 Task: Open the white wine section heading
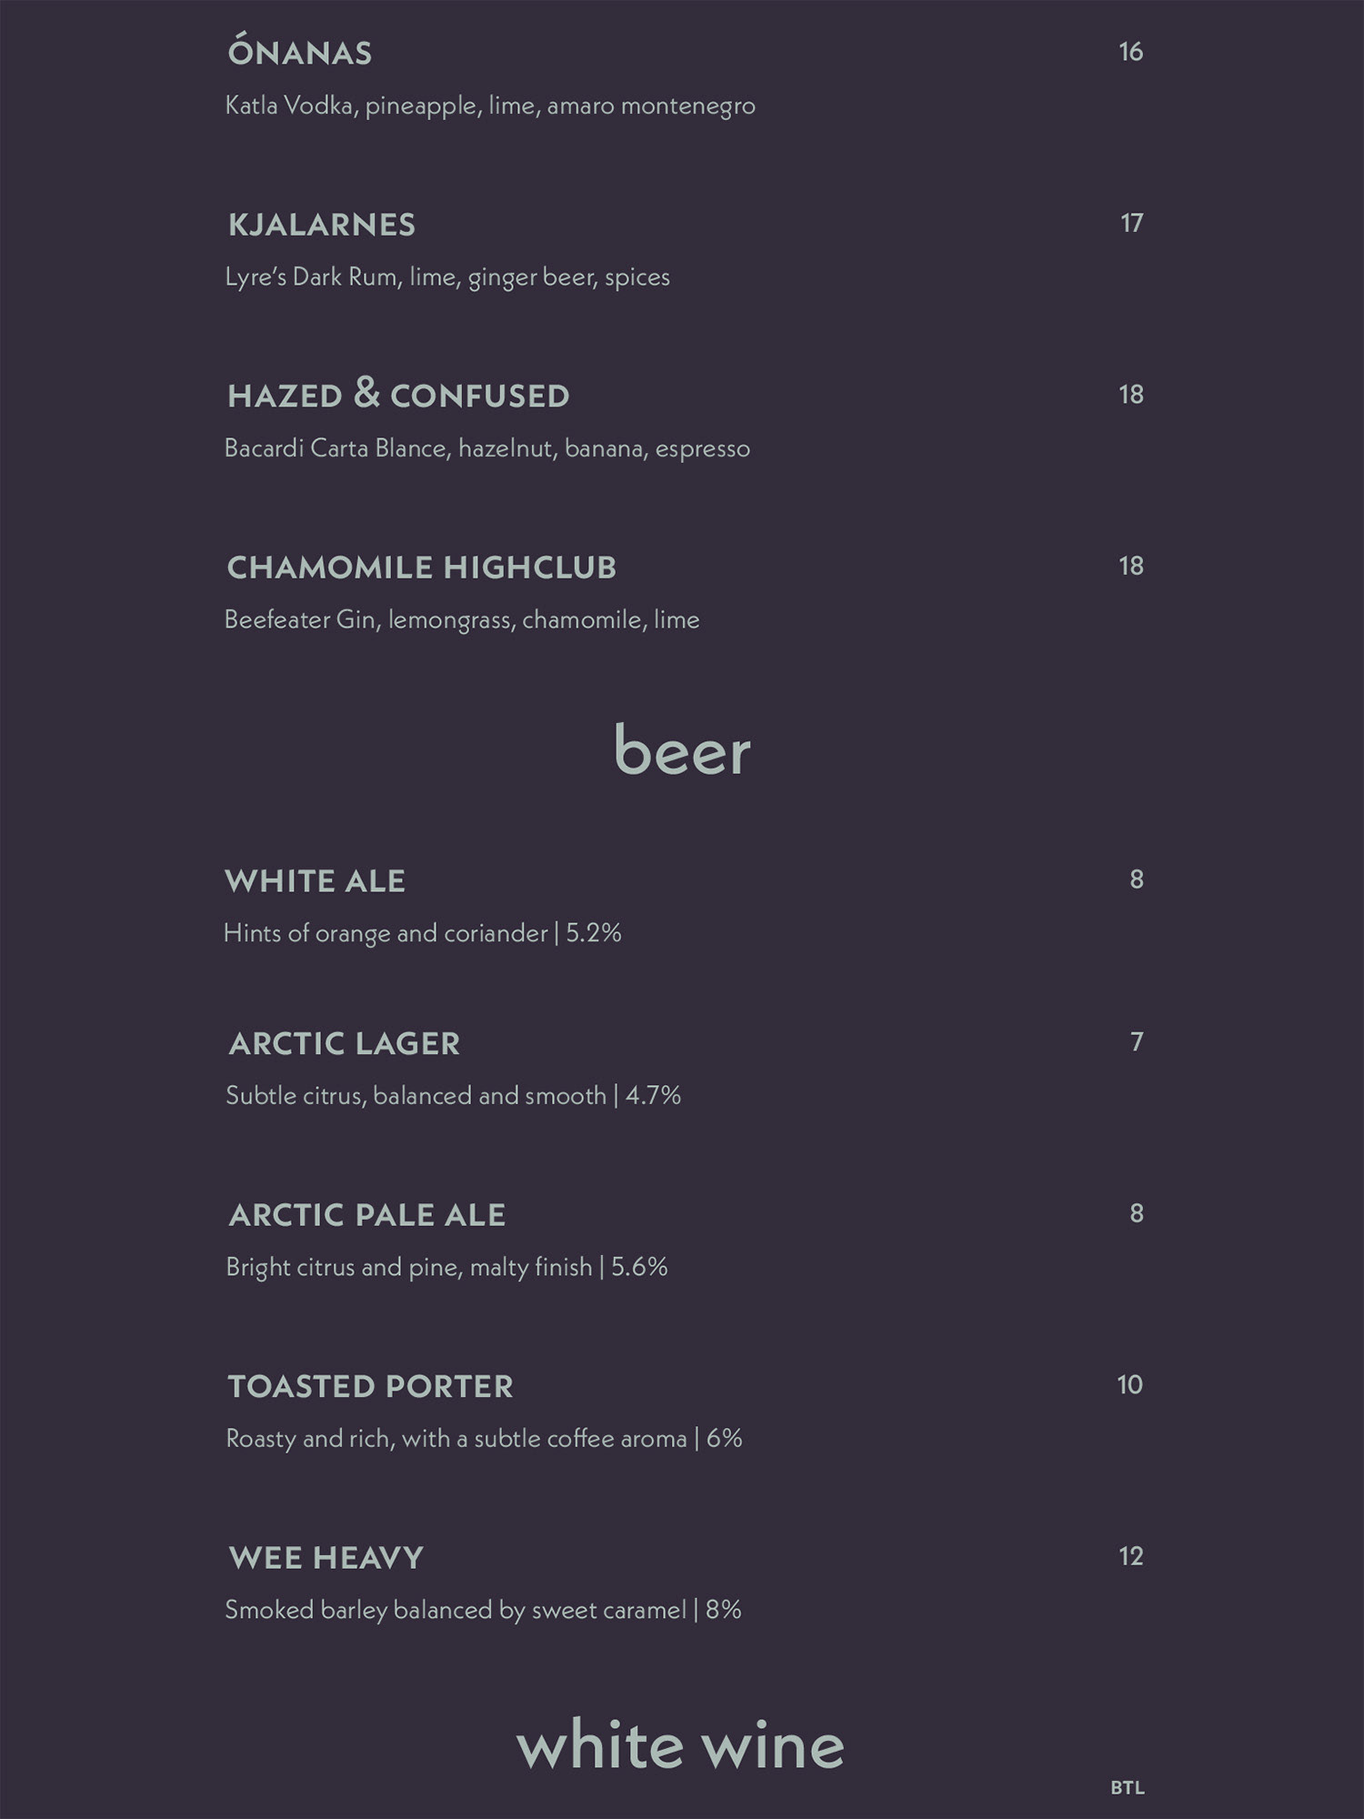[680, 1746]
